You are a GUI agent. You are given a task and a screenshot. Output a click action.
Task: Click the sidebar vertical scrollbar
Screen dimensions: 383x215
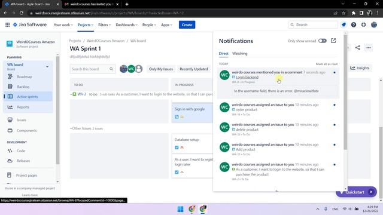click(57, 110)
